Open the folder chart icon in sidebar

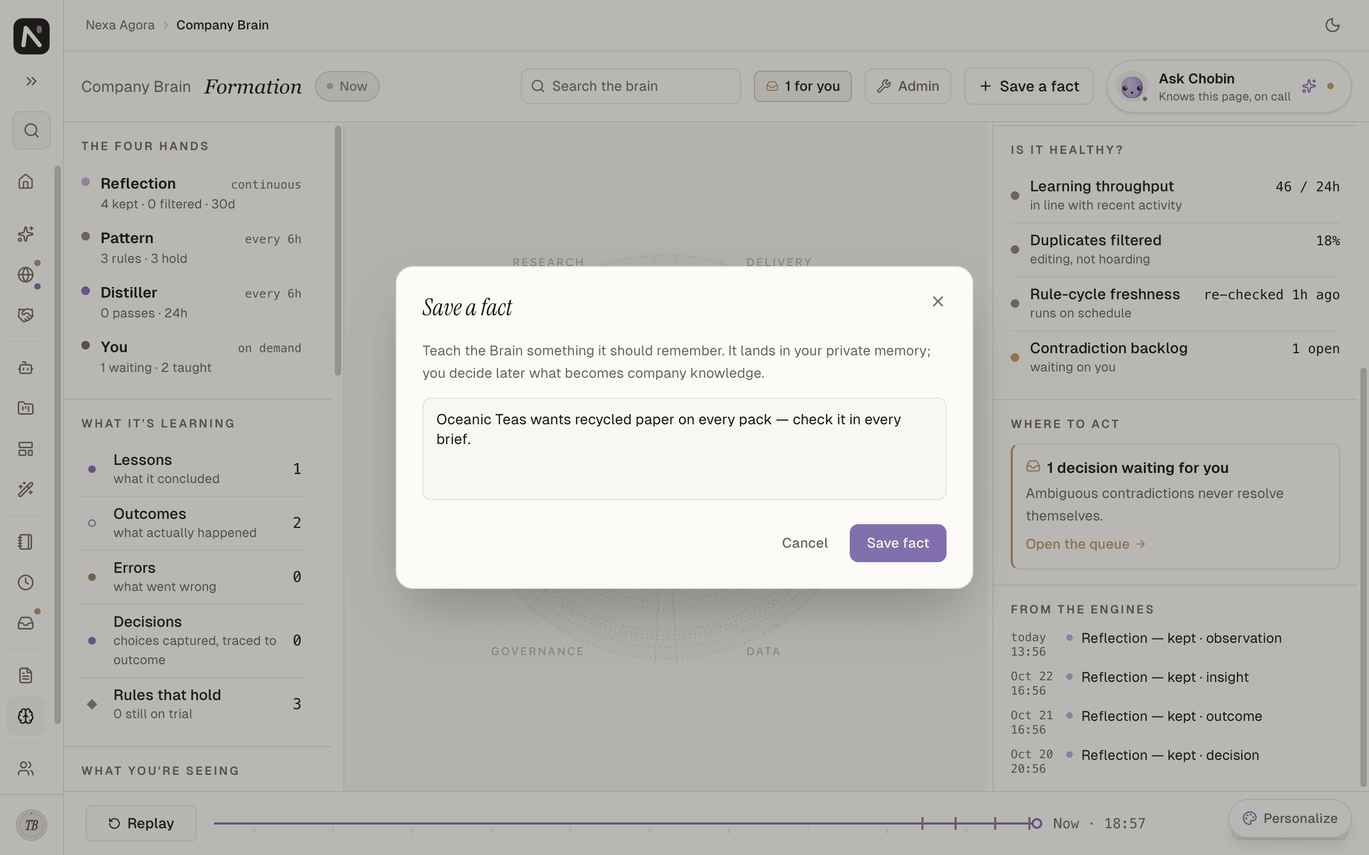pos(26,408)
